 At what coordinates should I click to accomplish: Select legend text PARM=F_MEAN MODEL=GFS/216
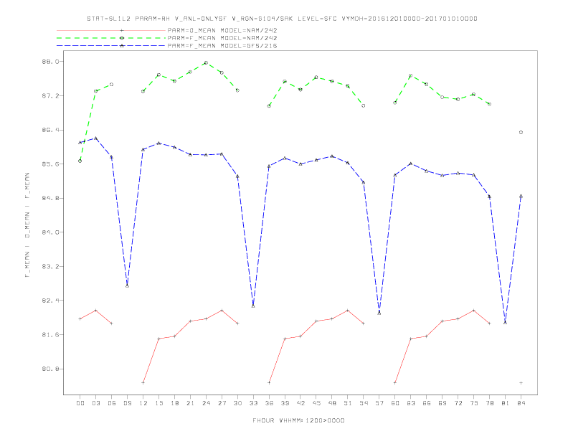point(222,46)
